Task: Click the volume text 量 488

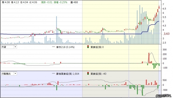Action: coord(74,2)
